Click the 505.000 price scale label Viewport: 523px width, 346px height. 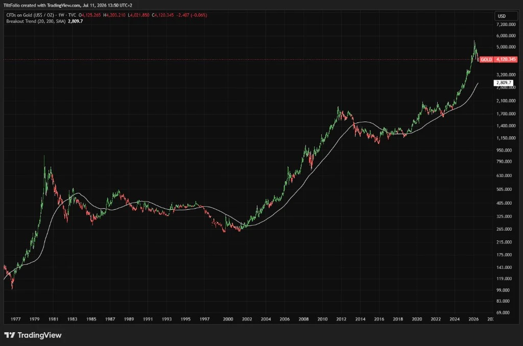504,189
